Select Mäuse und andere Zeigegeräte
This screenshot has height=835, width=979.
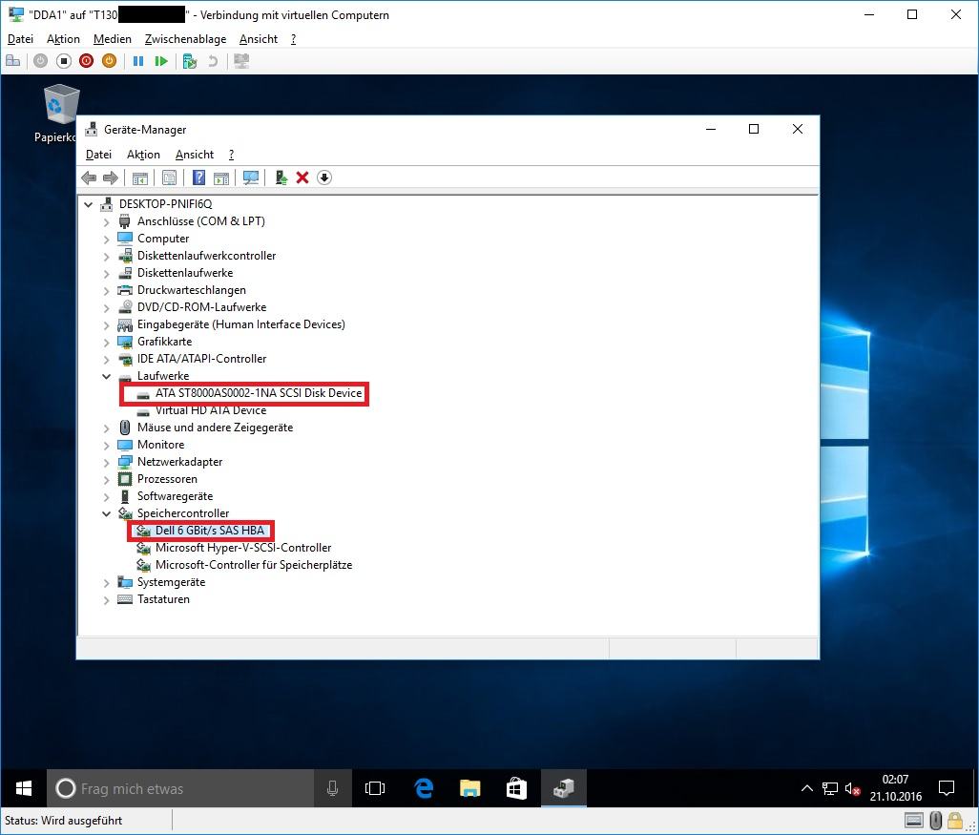pyautogui.click(x=215, y=428)
